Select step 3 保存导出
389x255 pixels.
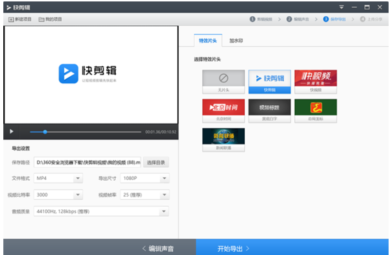[x=334, y=19]
